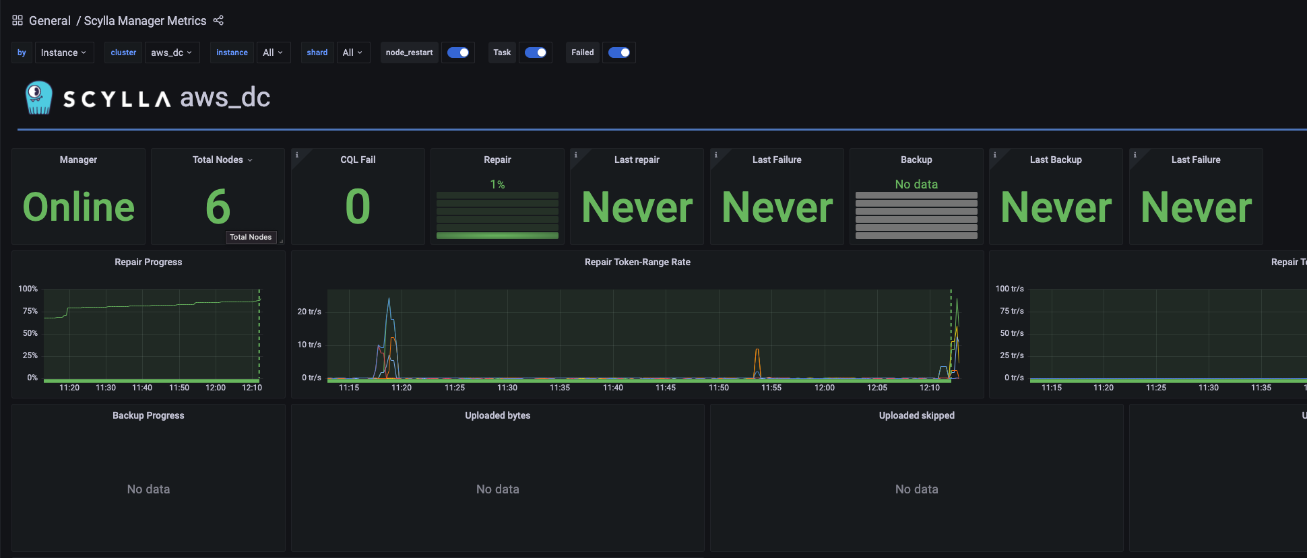
Task: Click the dashboards grid icon beside General
Action: point(18,20)
